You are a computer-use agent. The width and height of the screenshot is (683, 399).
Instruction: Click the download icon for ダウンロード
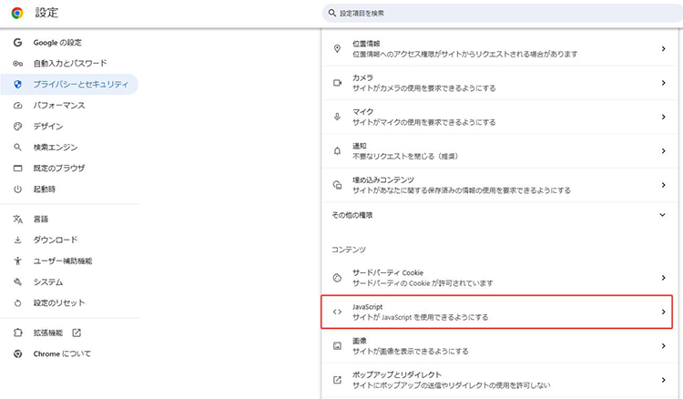(17, 240)
